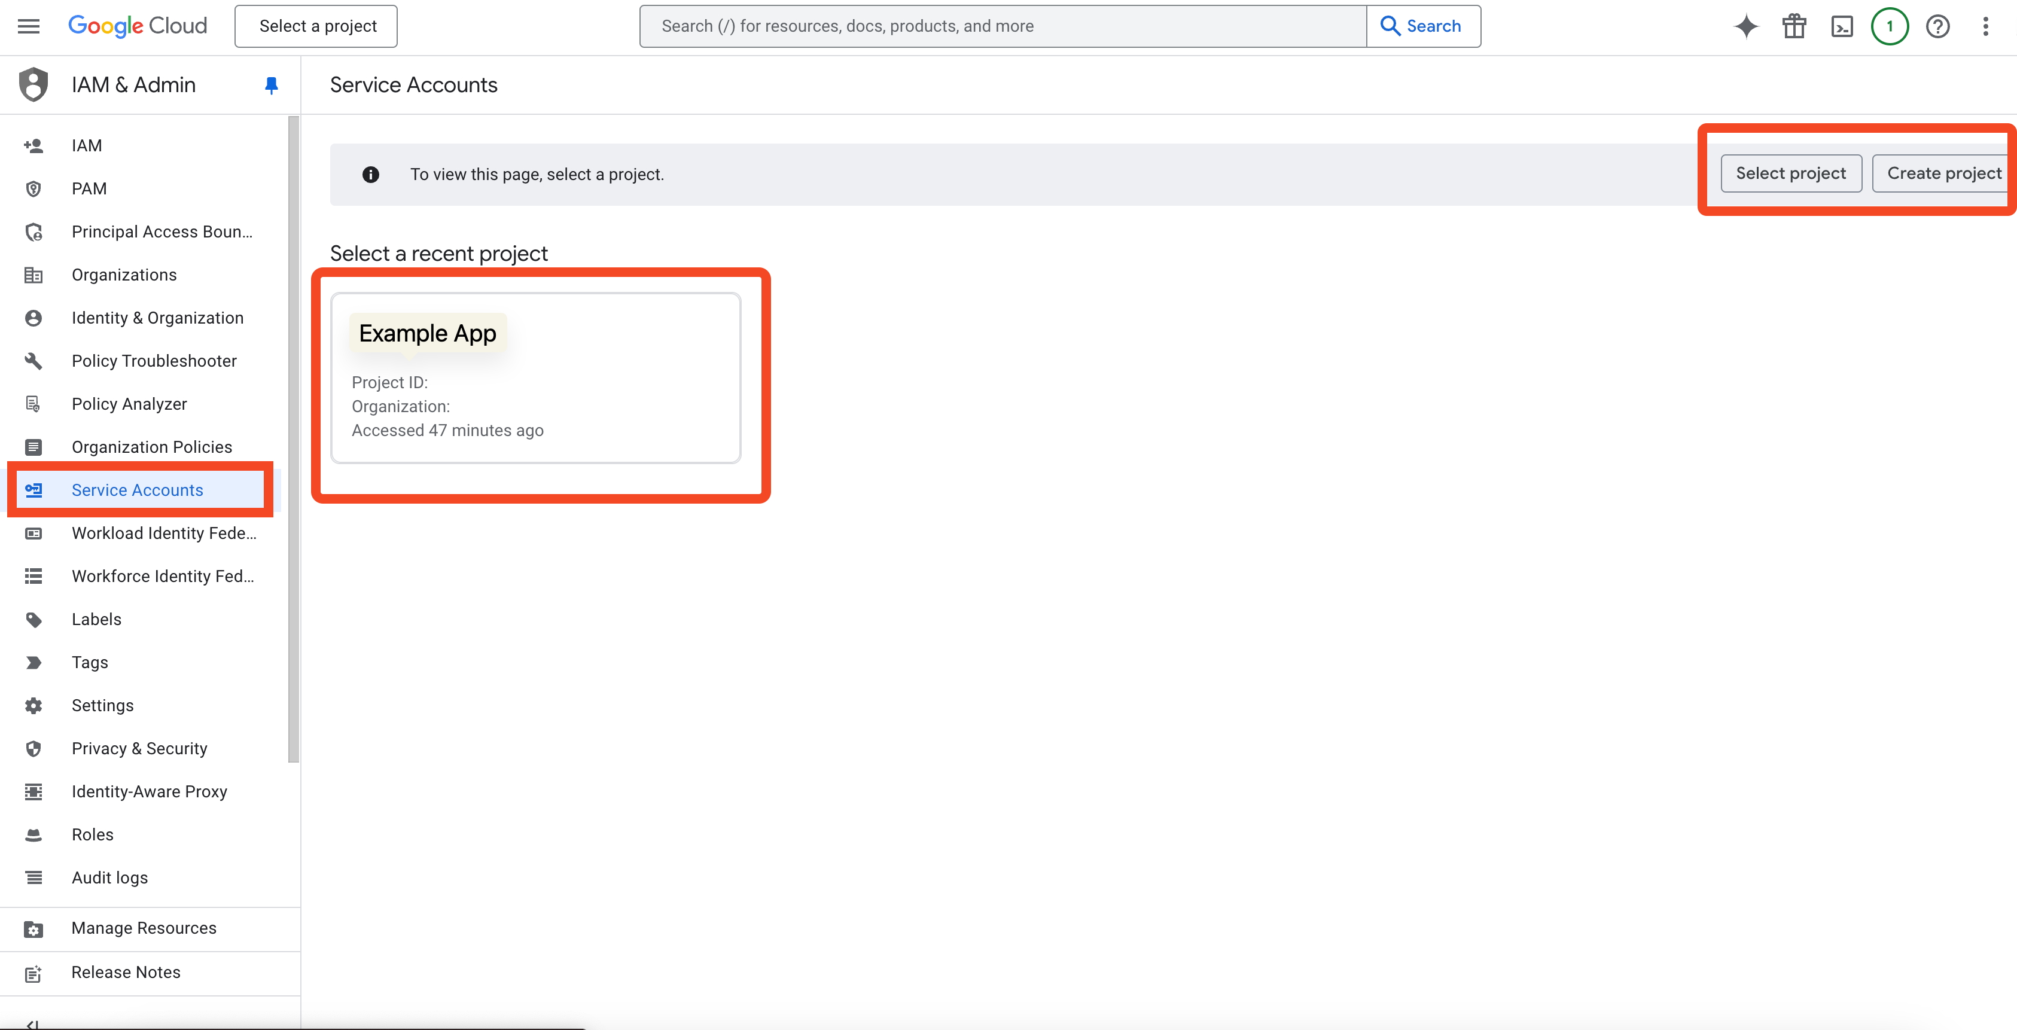Screen dimensions: 2017x1030
Task: Click the IAM & Admin shield icon
Action: [33, 84]
